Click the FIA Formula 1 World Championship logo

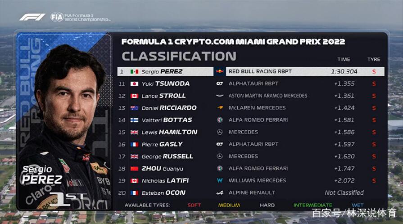(81, 17)
